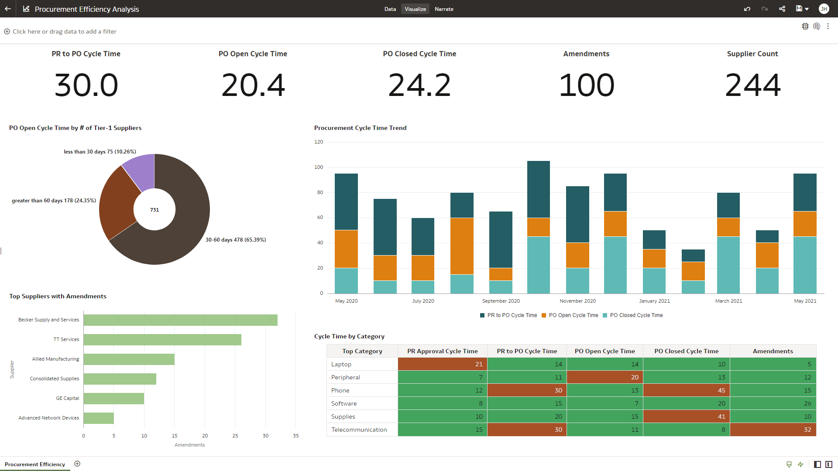Screen dimensions: 838x471
Task: Toggle the left panel visibility button
Action: click(817, 464)
